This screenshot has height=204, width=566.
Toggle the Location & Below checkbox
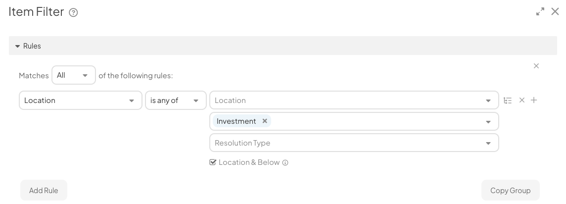pyautogui.click(x=213, y=162)
